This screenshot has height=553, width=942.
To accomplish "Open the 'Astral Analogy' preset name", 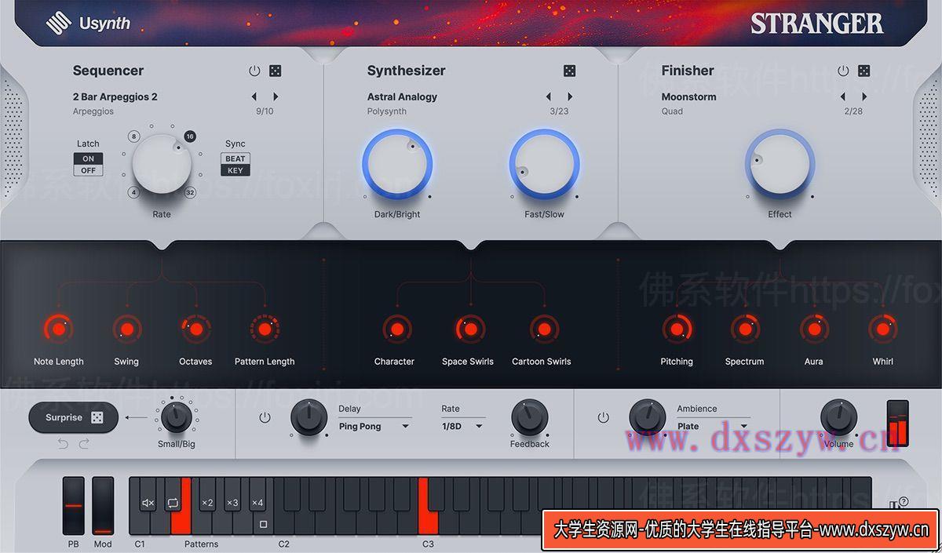I will pyautogui.click(x=402, y=97).
